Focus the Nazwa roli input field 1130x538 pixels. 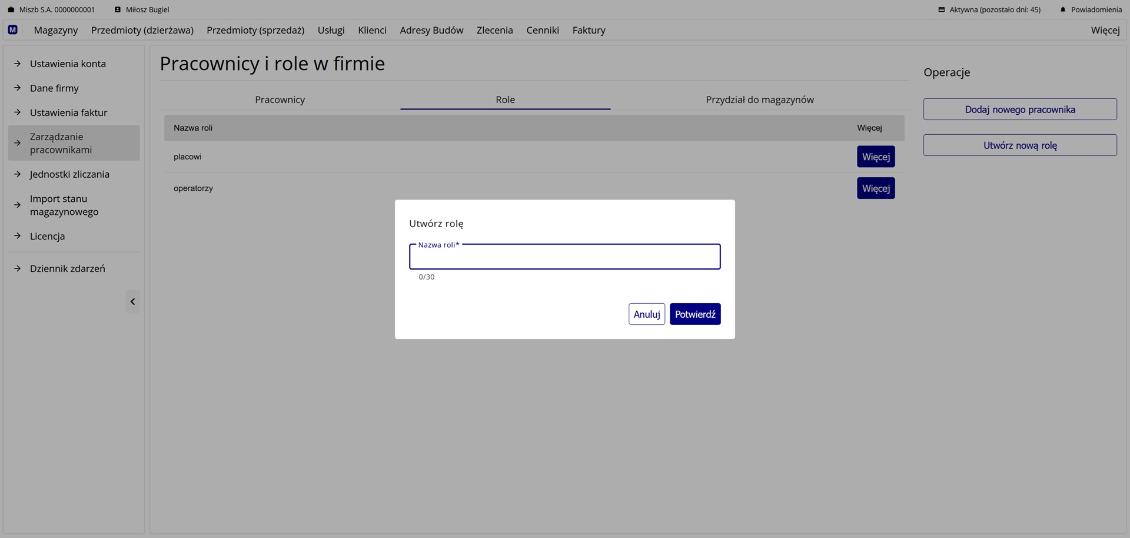564,257
